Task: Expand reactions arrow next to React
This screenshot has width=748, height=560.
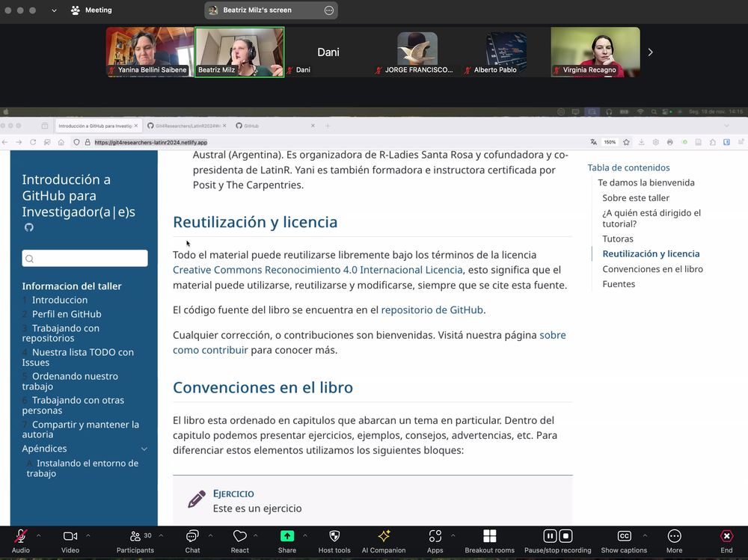Action: (x=256, y=535)
